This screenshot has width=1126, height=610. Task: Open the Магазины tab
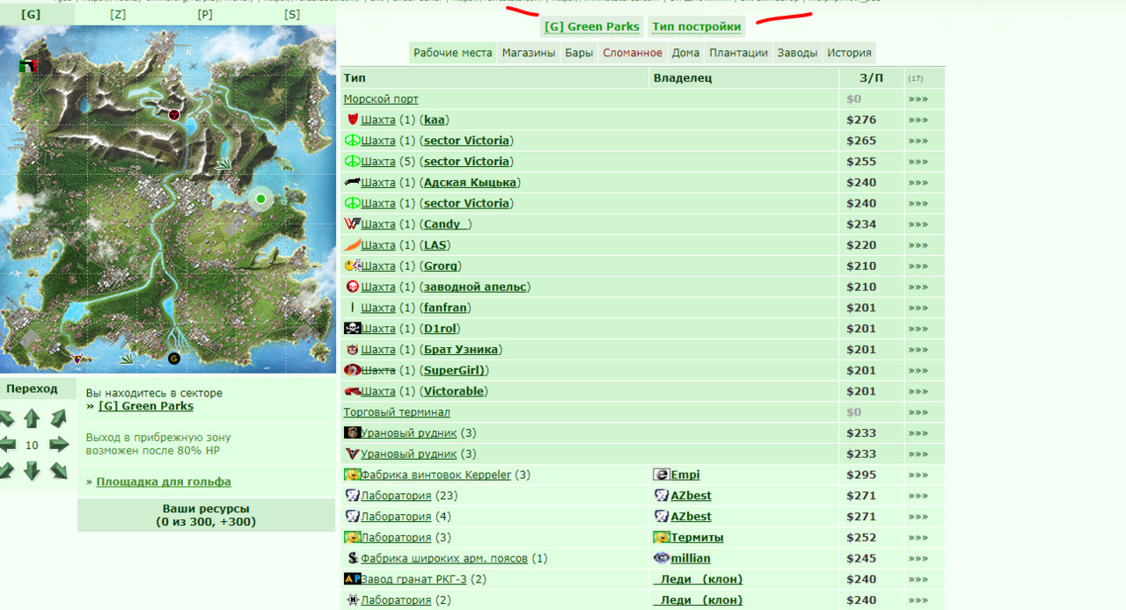click(x=529, y=53)
